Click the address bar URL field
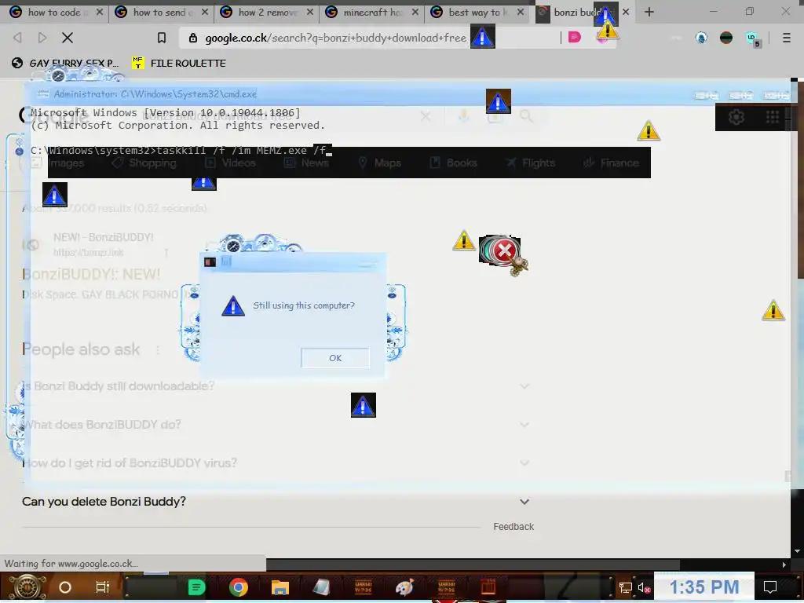The height and width of the screenshot is (603, 804). [336, 38]
